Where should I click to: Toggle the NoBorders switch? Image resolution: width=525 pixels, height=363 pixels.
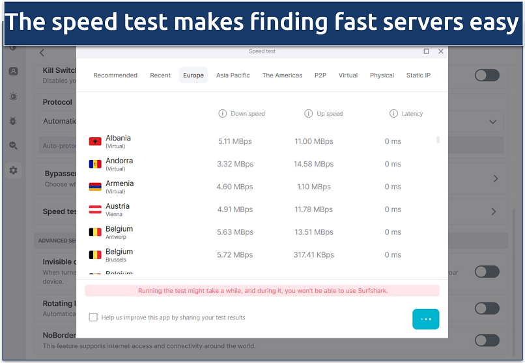coord(487,340)
